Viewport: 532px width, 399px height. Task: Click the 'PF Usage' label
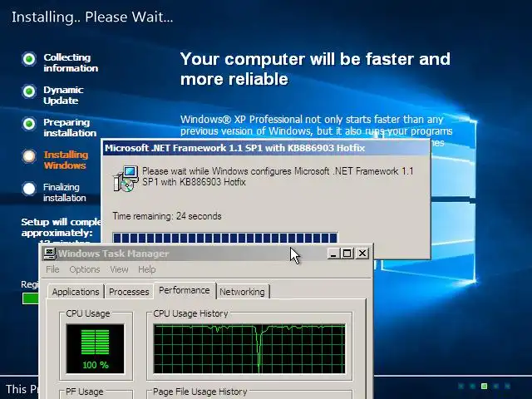pos(85,392)
